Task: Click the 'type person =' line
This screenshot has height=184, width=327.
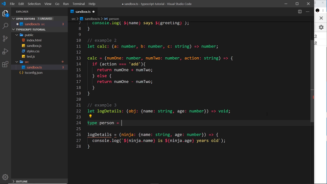Action: pyautogui.click(x=103, y=123)
